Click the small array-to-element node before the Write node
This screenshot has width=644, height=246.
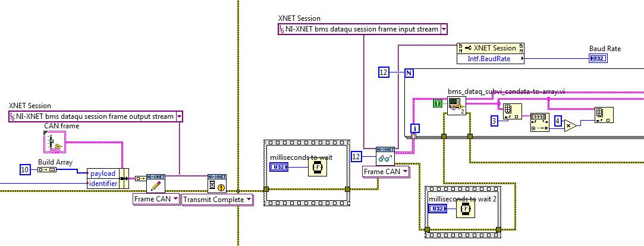140,178
